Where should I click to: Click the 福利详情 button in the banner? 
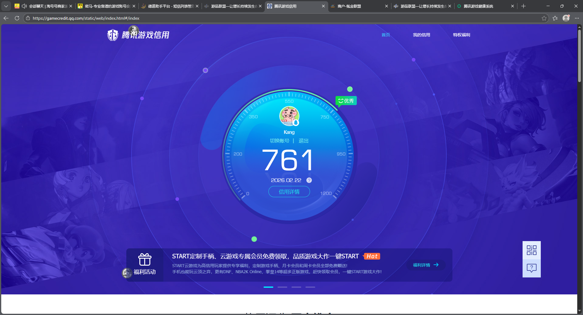coord(425,265)
